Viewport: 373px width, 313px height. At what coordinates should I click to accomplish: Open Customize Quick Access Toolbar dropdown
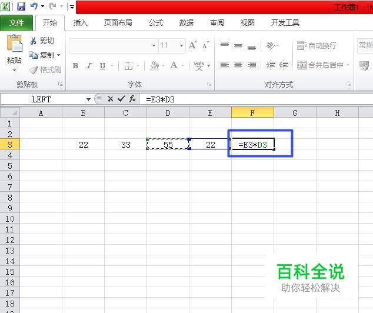[x=72, y=7]
